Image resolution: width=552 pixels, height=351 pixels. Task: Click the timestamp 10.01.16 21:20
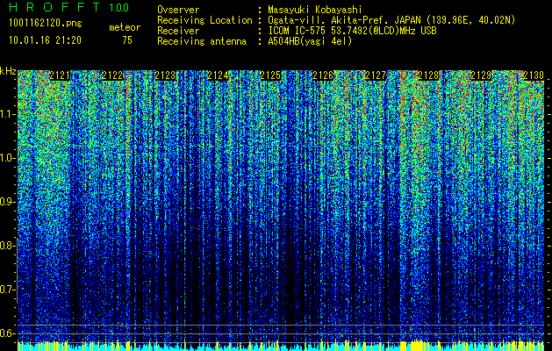[45, 40]
